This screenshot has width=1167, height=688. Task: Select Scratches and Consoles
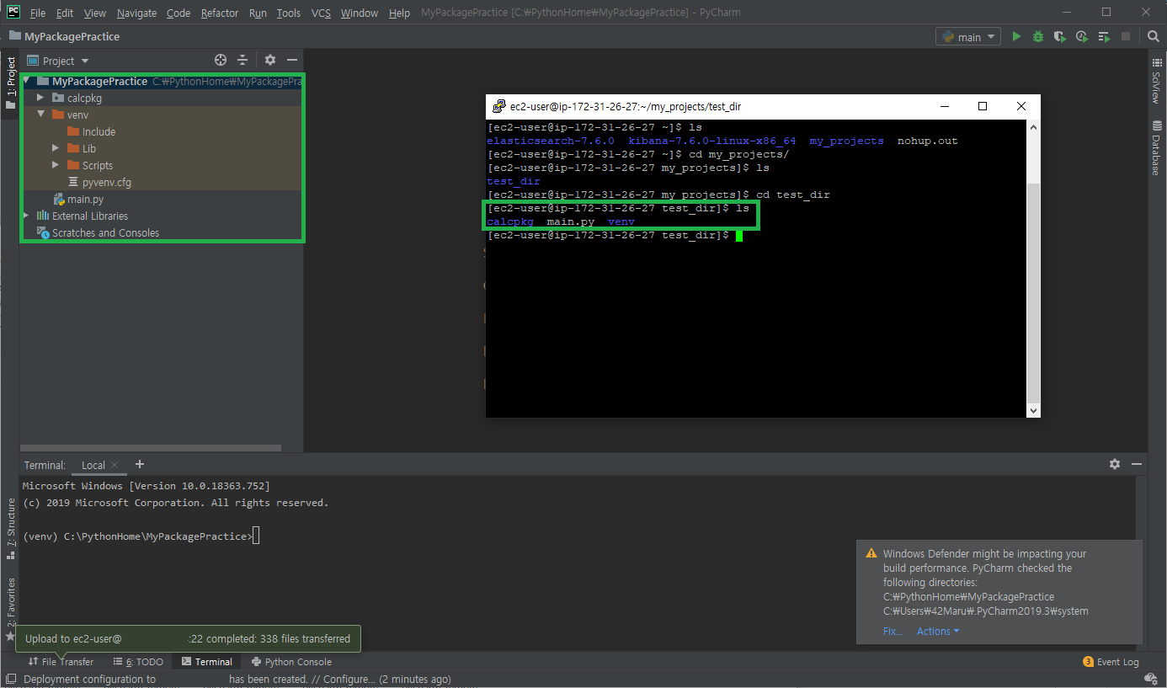point(105,232)
